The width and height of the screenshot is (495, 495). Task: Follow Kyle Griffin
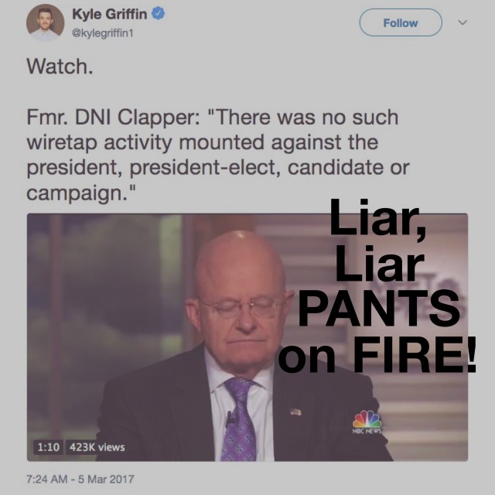coord(401,22)
